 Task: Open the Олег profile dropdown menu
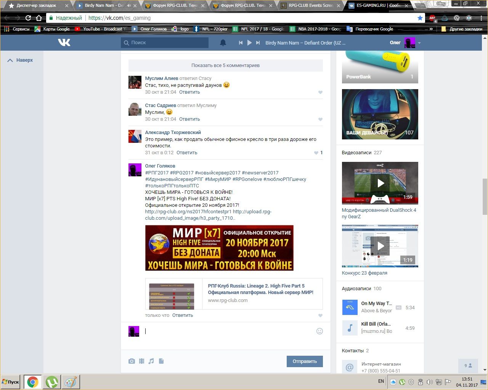pyautogui.click(x=419, y=43)
